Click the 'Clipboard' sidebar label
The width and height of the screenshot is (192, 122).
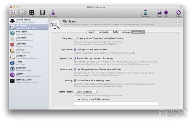[x=21, y=56]
